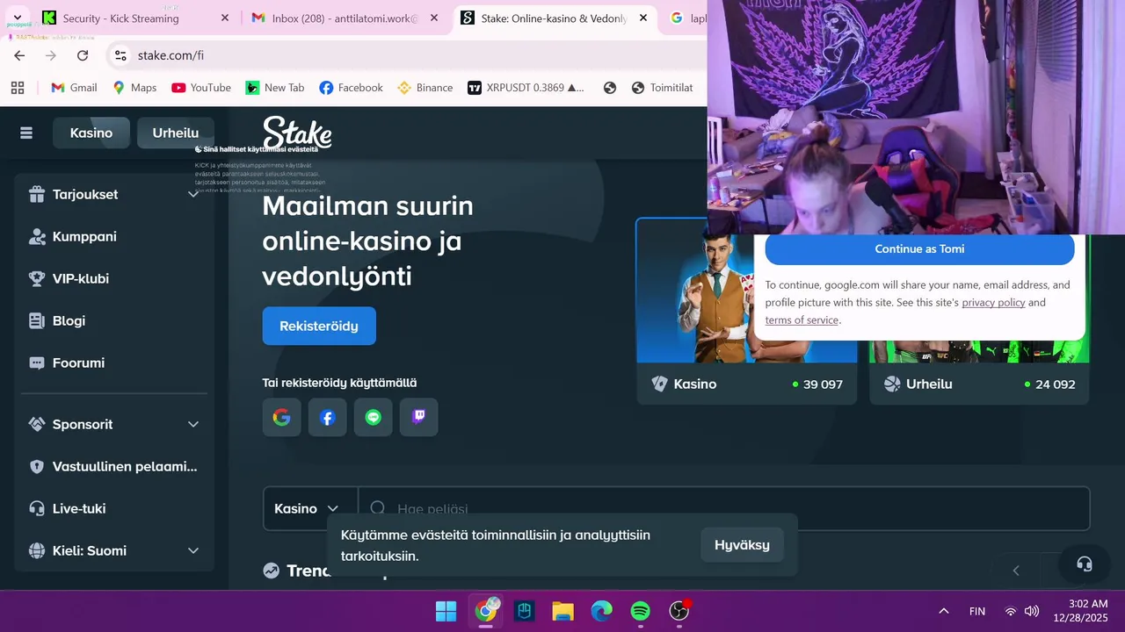Click the Tarjoukset gift icon
The image size is (1125, 632).
tap(37, 194)
